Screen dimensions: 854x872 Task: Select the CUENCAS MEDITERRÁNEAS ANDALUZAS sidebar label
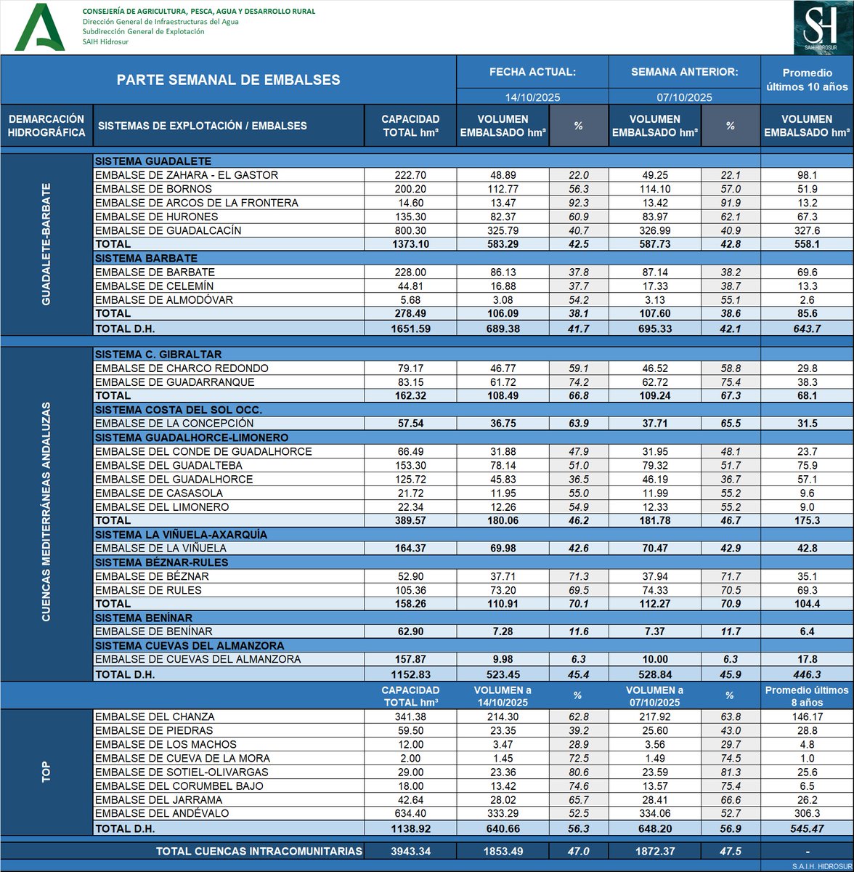click(45, 509)
